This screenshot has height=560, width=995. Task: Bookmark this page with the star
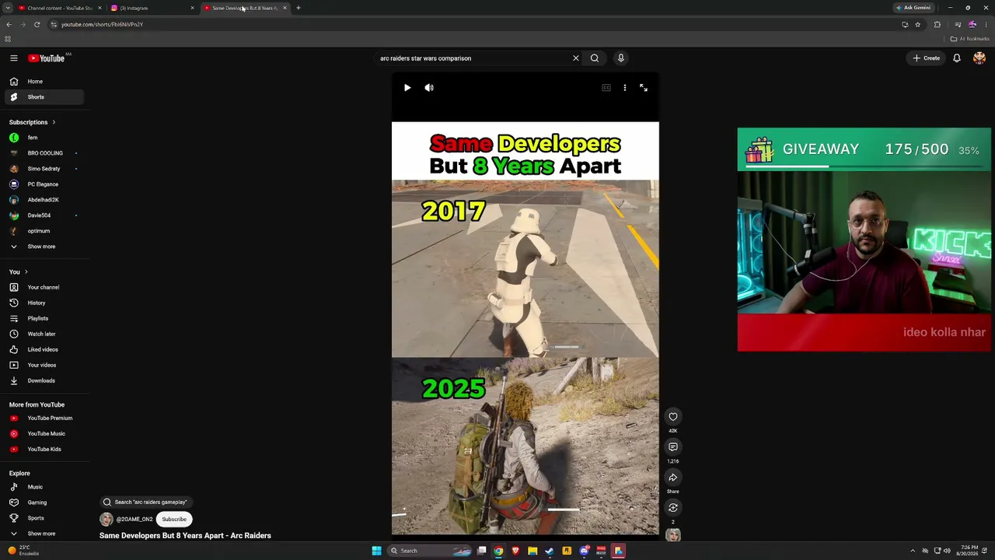[x=918, y=25]
